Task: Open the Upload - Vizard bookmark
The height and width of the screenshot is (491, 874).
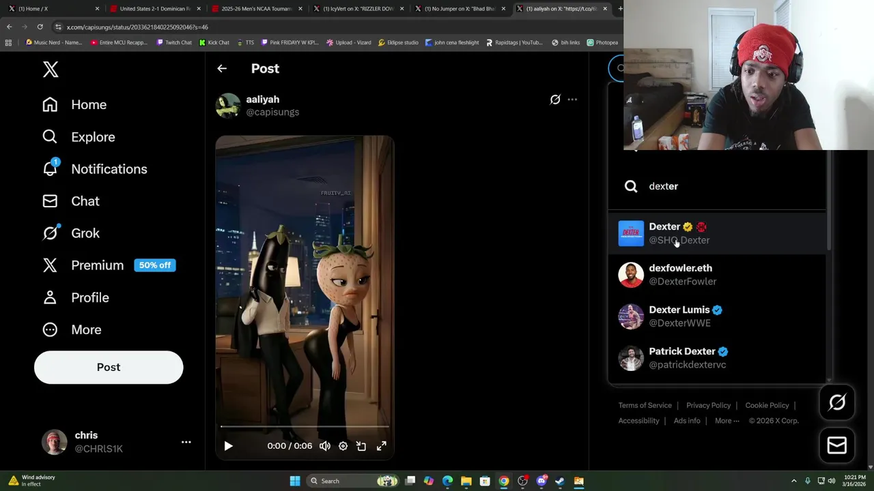Action: [x=348, y=42]
